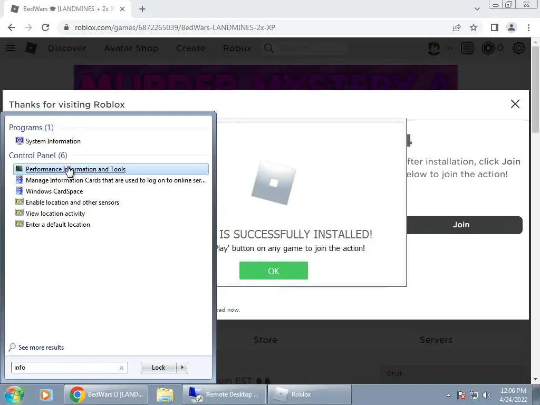The width and height of the screenshot is (540, 405).
Task: Open Avatar Shop in Roblox navigation
Action: [131, 48]
